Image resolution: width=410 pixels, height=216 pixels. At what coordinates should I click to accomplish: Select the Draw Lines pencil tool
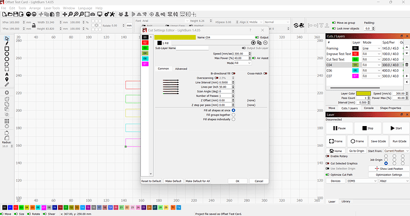pos(7,44)
